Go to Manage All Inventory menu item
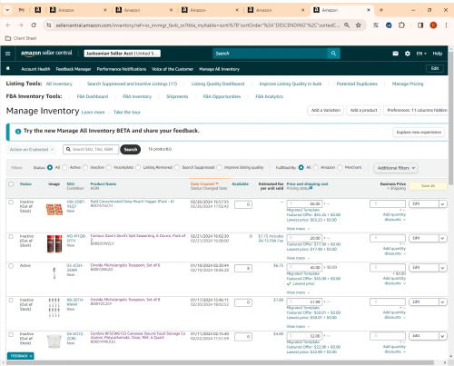The image size is (454, 366). point(219,69)
